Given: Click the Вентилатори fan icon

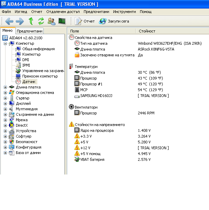Looking at the screenshot, I should tap(71, 107).
